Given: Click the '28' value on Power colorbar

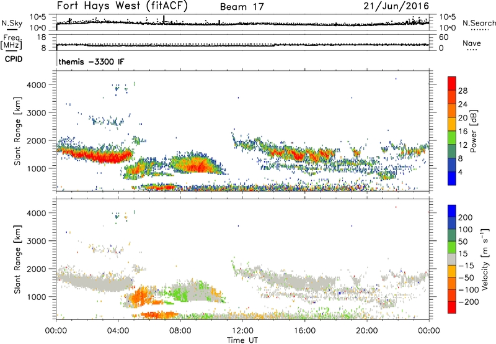Looking at the screenshot, I should point(463,91).
